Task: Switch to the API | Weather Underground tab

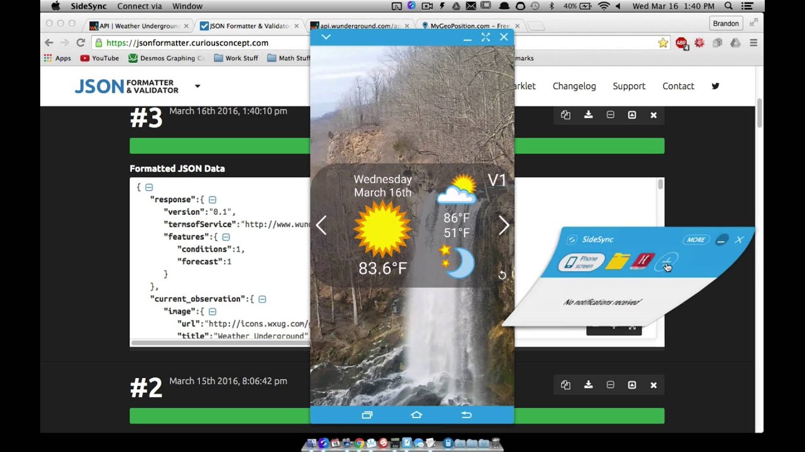Action: [x=139, y=26]
